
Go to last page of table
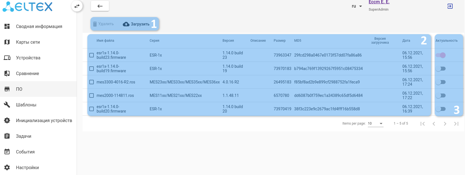tap(456, 124)
